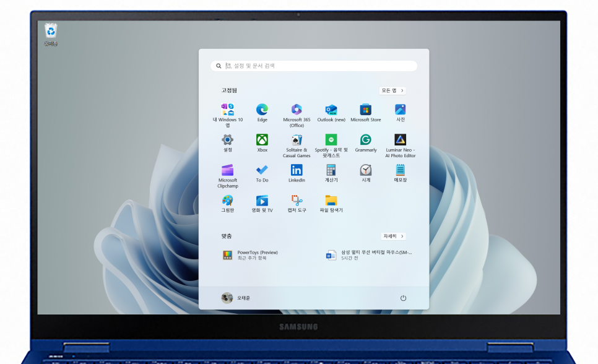
Task: Launch 그림판 paint app
Action: click(228, 204)
